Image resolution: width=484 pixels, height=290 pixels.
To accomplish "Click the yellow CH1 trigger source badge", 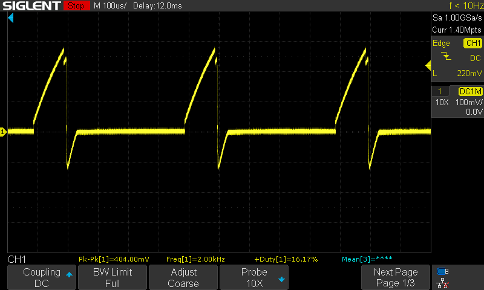I will point(472,43).
